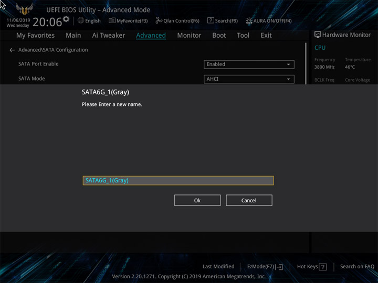
Task: Click the globe language icon
Action: [80, 20]
